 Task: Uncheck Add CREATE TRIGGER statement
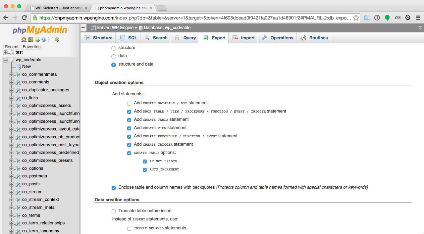tap(129, 145)
